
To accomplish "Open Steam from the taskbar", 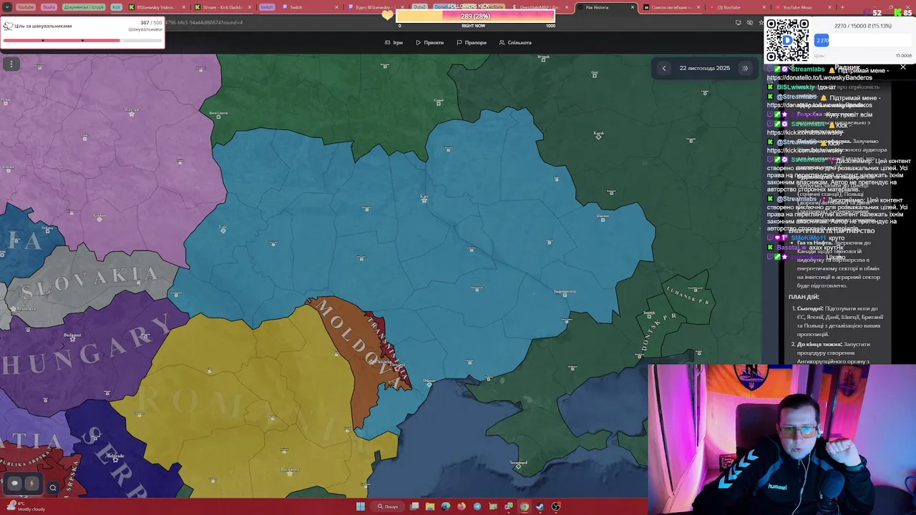I will (540, 506).
